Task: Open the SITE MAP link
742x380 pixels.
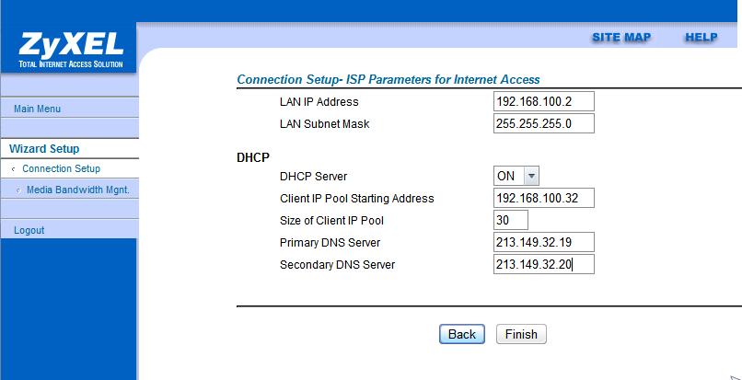Action: [x=620, y=37]
